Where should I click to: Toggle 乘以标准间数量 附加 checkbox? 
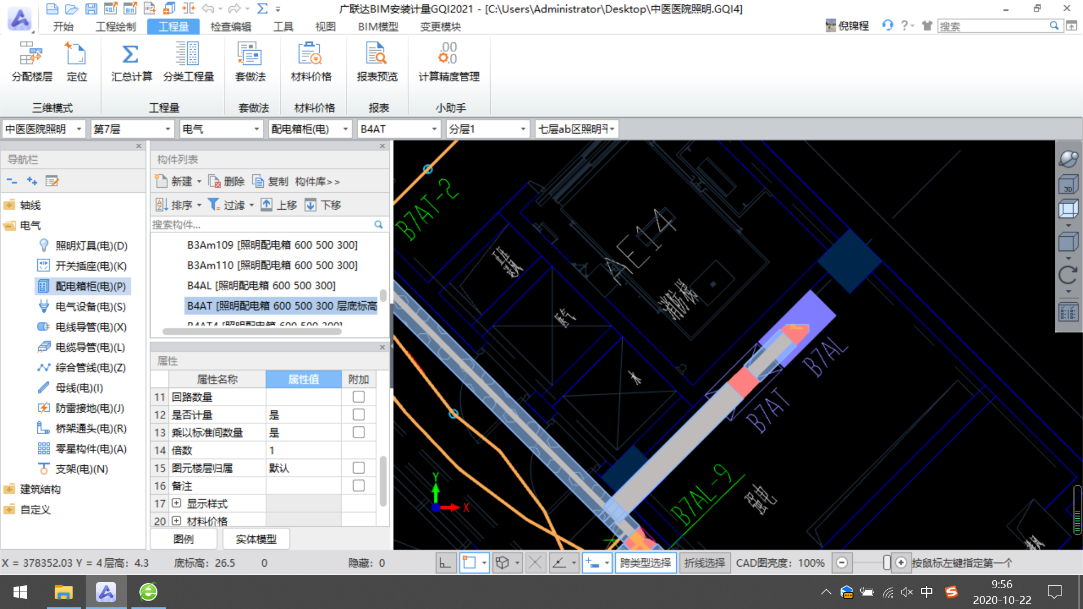tap(359, 433)
